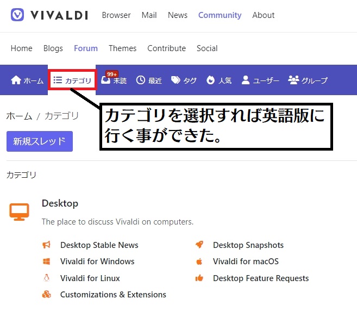Click the 最近 label in forum bar

(155, 80)
